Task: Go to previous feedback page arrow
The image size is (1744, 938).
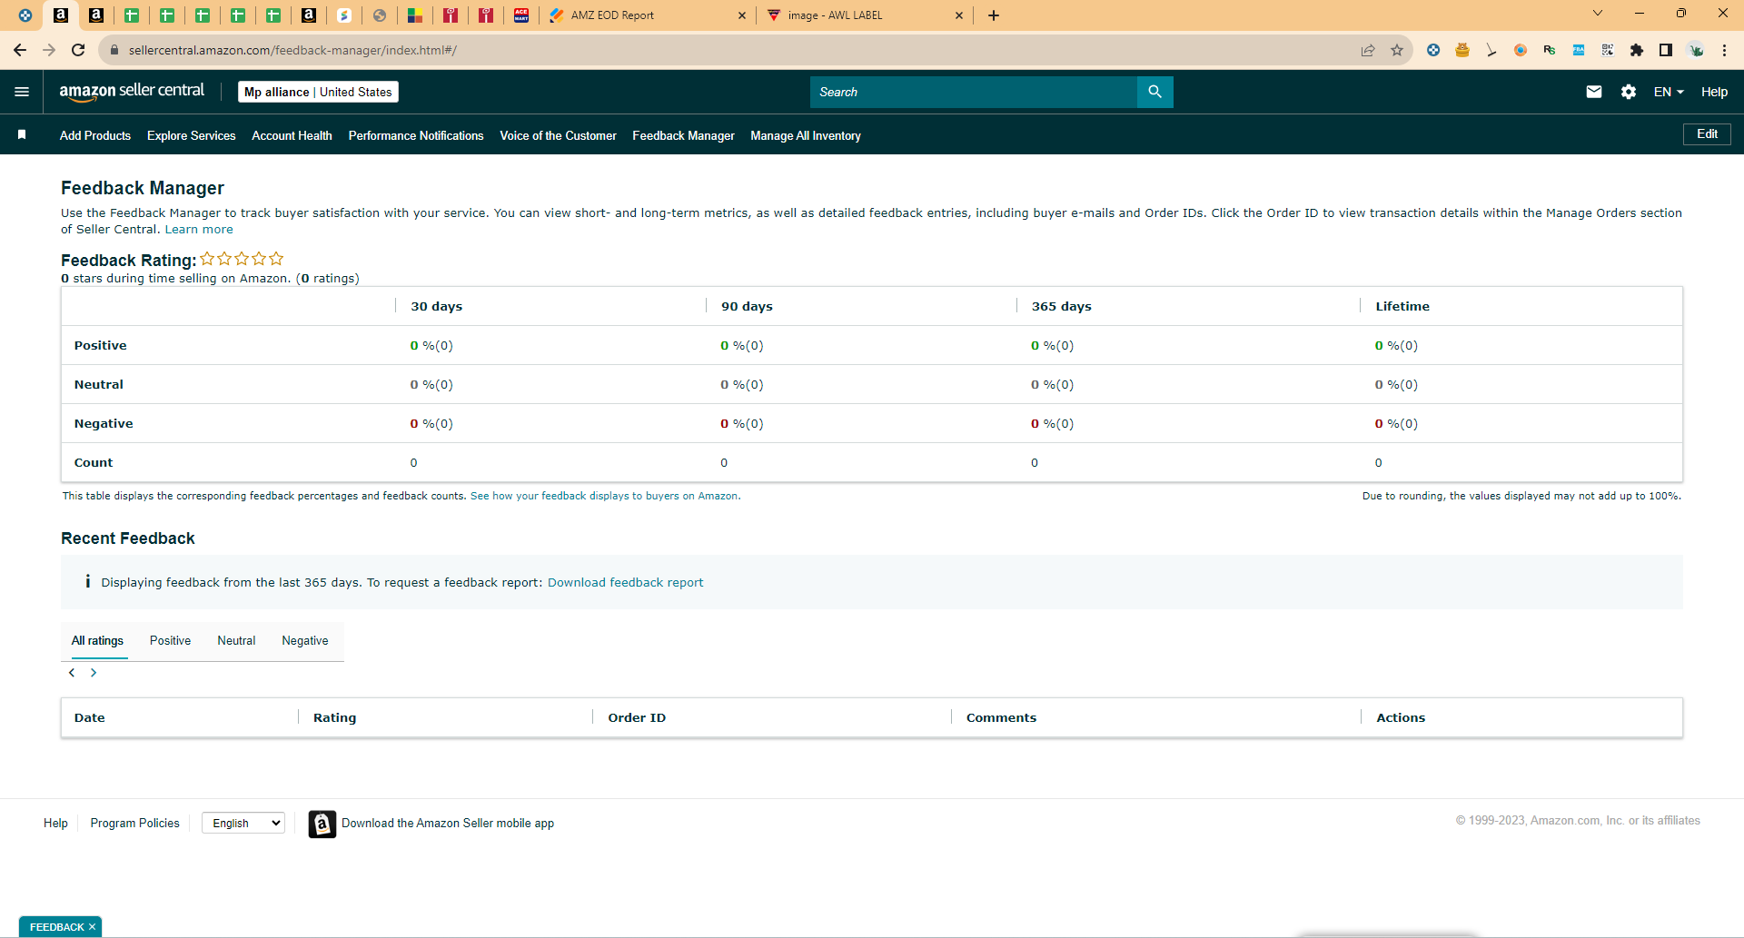Action: [72, 673]
